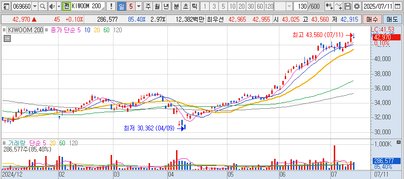The image size is (404, 179).
Task: Click the 거래량 volume indicator label
Action: (x=17, y=142)
